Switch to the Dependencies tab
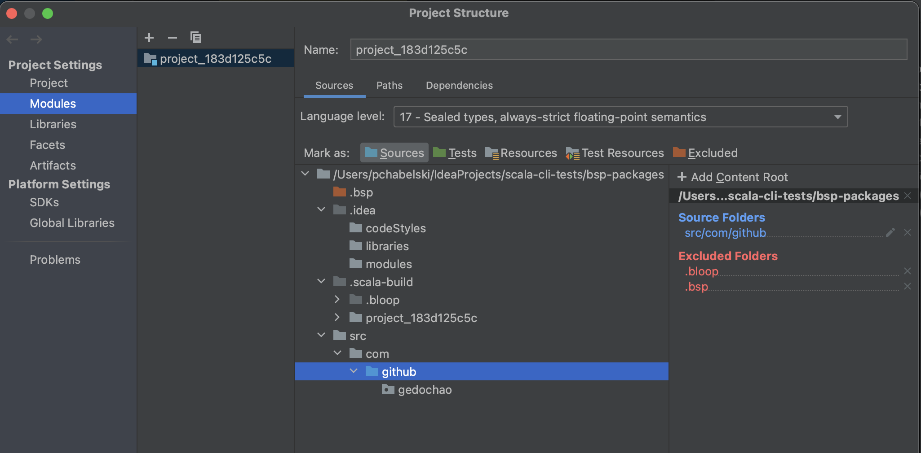 click(459, 85)
